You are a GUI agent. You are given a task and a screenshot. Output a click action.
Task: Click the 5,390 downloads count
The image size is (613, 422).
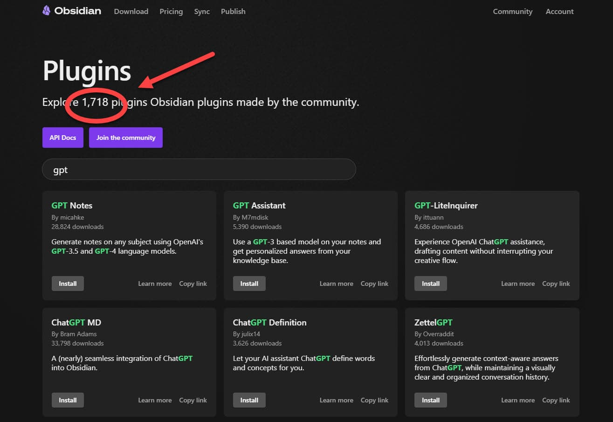tap(257, 227)
